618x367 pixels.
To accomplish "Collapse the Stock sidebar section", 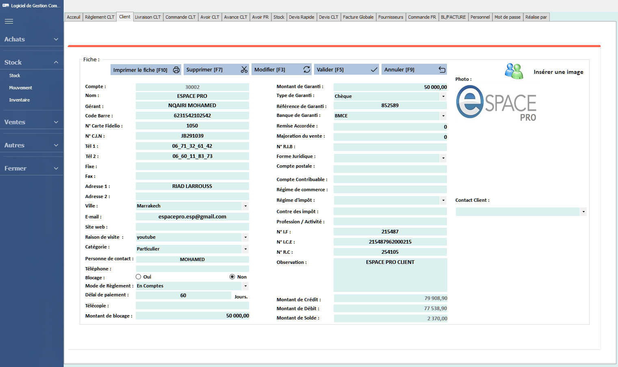I will (32, 63).
